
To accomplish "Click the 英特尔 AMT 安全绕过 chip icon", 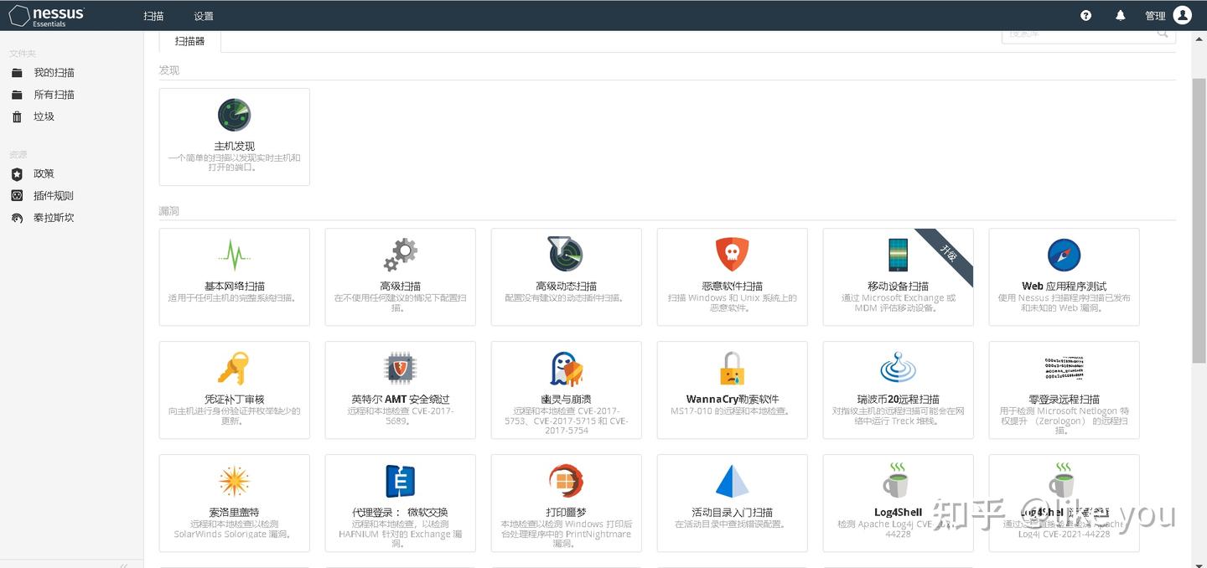I will [400, 368].
